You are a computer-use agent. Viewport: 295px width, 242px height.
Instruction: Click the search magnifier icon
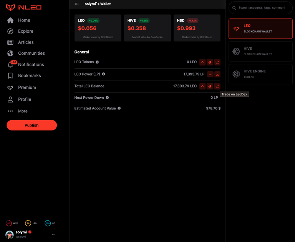pyautogui.click(x=234, y=8)
